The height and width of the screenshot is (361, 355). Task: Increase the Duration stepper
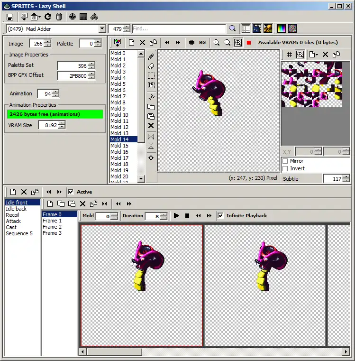[164, 214]
